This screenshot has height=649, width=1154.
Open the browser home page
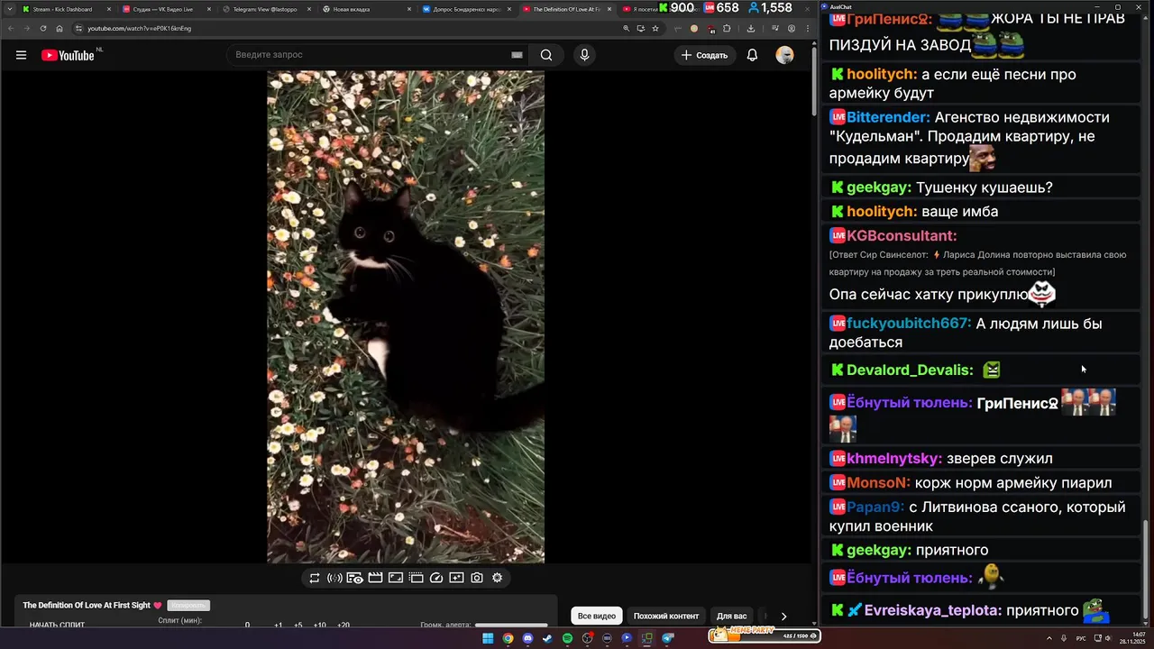pos(60,28)
